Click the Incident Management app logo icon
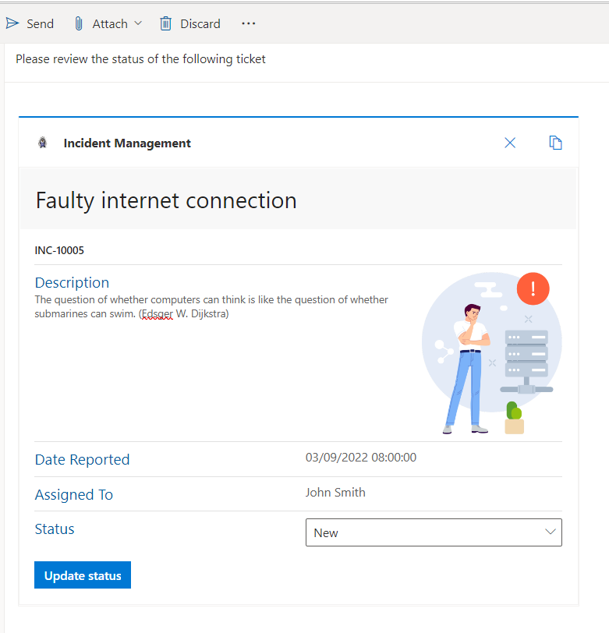The width and height of the screenshot is (609, 633). coord(42,143)
